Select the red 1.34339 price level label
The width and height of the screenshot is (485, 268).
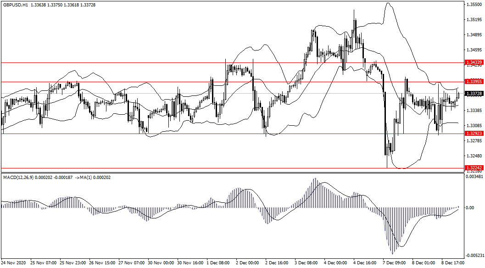tap(474, 62)
